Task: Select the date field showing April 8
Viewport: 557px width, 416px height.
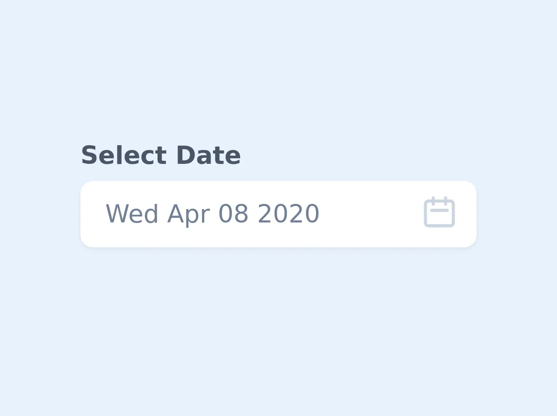Action: (x=212, y=214)
